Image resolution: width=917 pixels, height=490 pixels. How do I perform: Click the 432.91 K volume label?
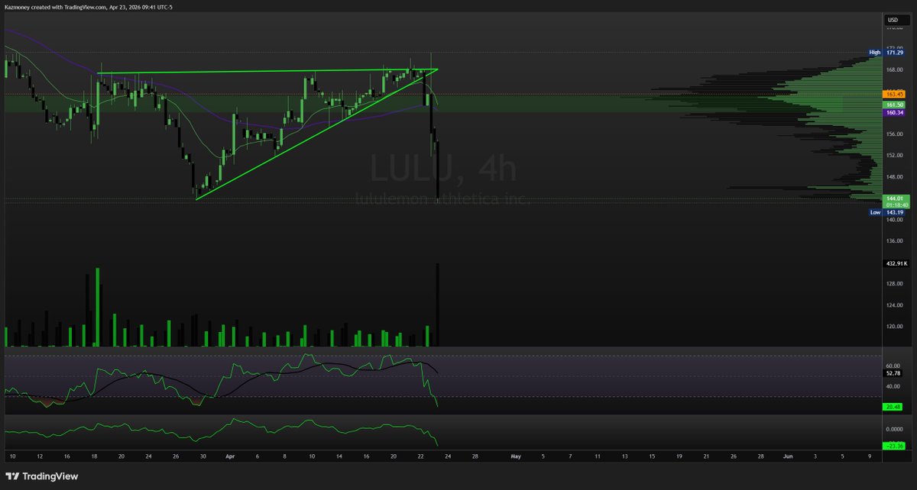895,263
